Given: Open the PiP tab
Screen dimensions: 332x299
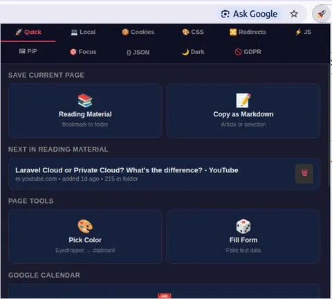Looking at the screenshot, I should point(28,51).
